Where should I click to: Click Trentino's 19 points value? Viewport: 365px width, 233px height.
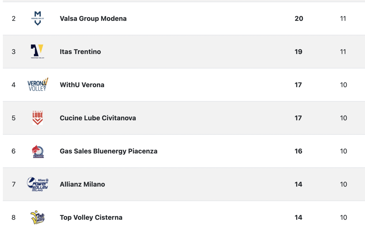[299, 52]
